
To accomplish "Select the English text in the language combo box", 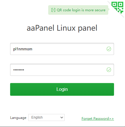I will coord(37,117).
